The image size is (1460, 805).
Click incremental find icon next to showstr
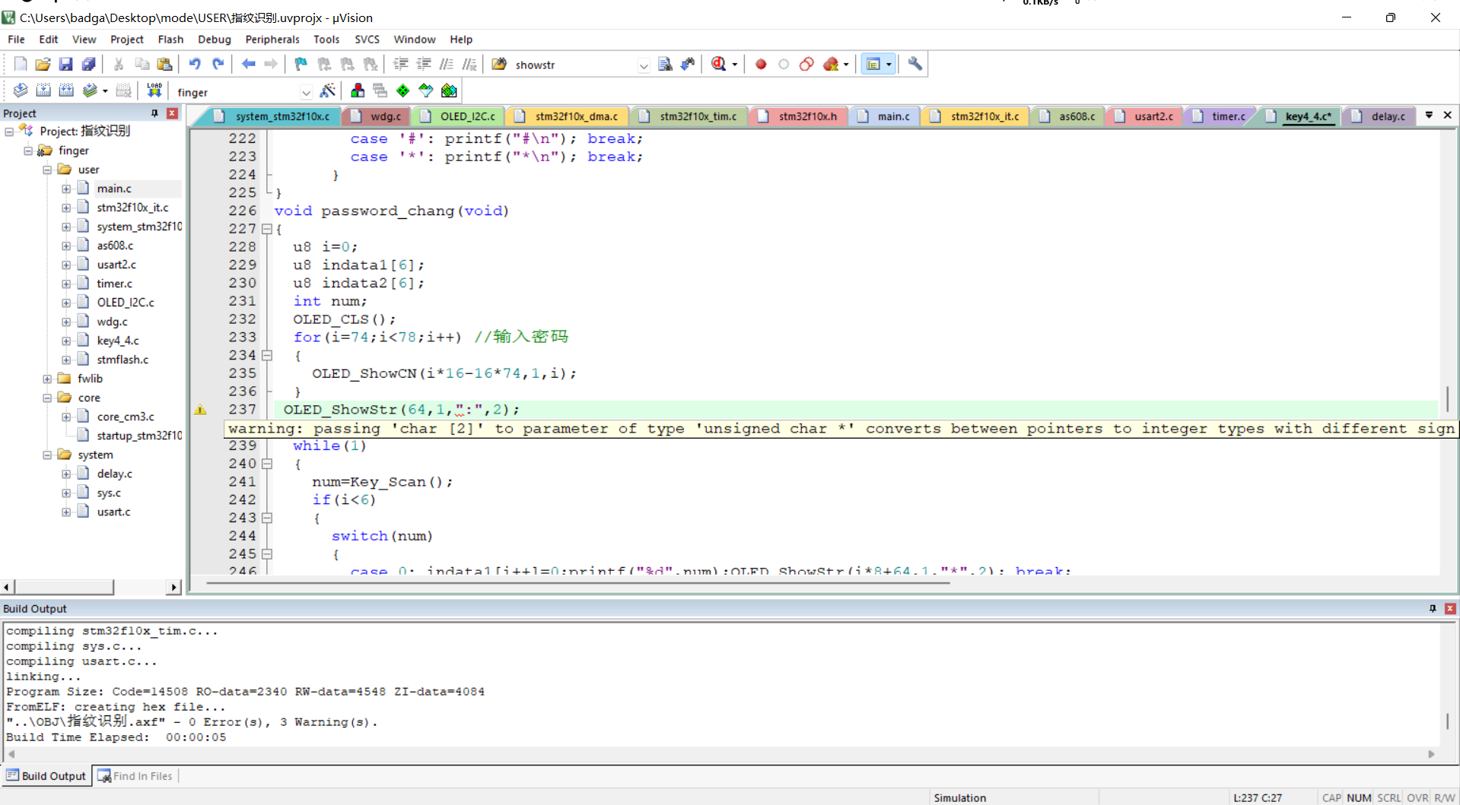[688, 65]
